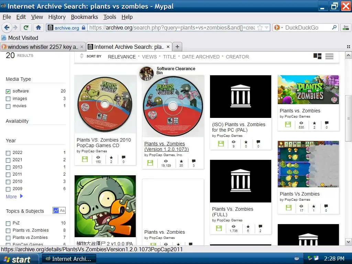This screenshot has height=264, width=352.
Task: Click the address bar URL field
Action: 172,27
